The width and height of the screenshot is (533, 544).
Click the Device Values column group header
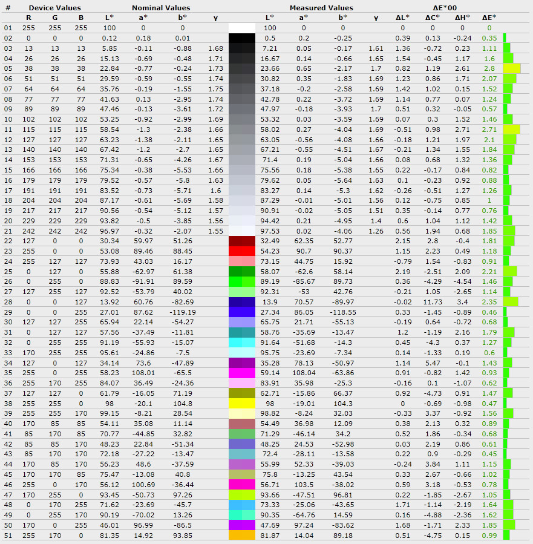point(55,8)
